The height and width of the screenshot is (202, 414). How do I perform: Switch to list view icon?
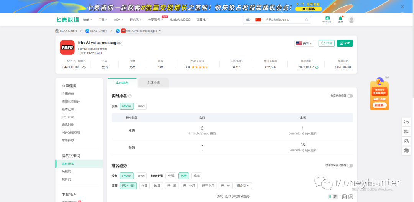coord(335,197)
